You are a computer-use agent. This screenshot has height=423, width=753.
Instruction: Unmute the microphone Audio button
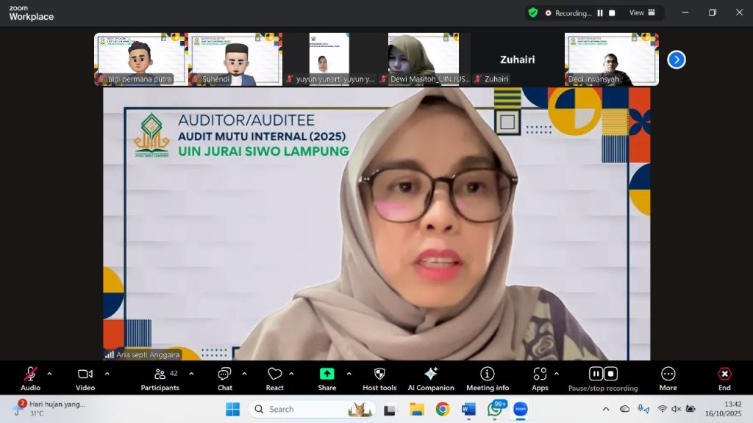[30, 378]
